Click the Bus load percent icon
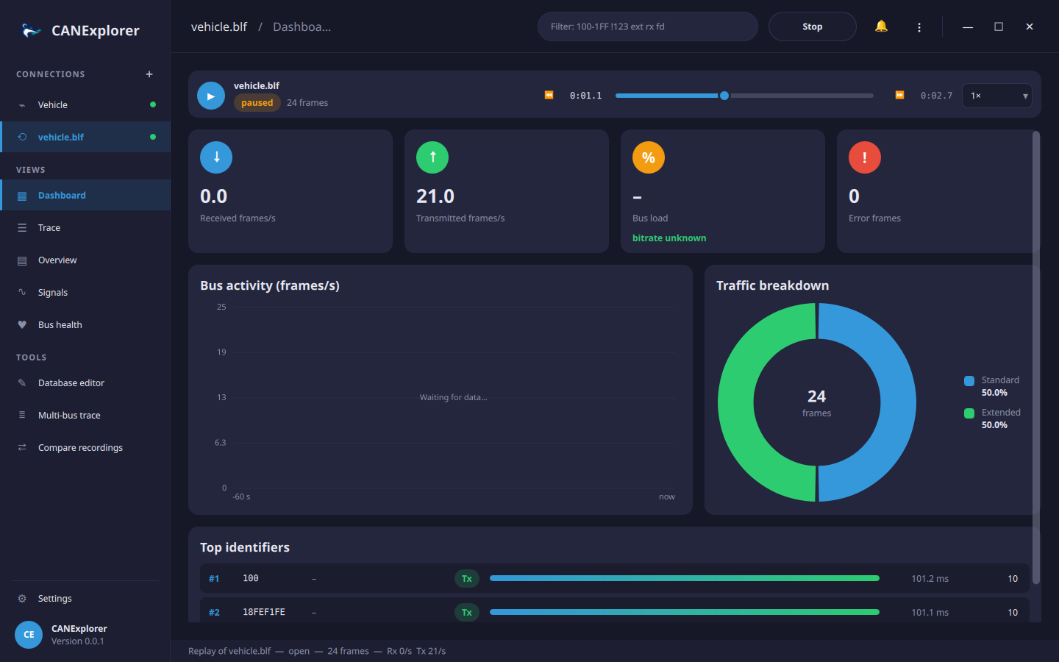The width and height of the screenshot is (1059, 662). click(649, 157)
